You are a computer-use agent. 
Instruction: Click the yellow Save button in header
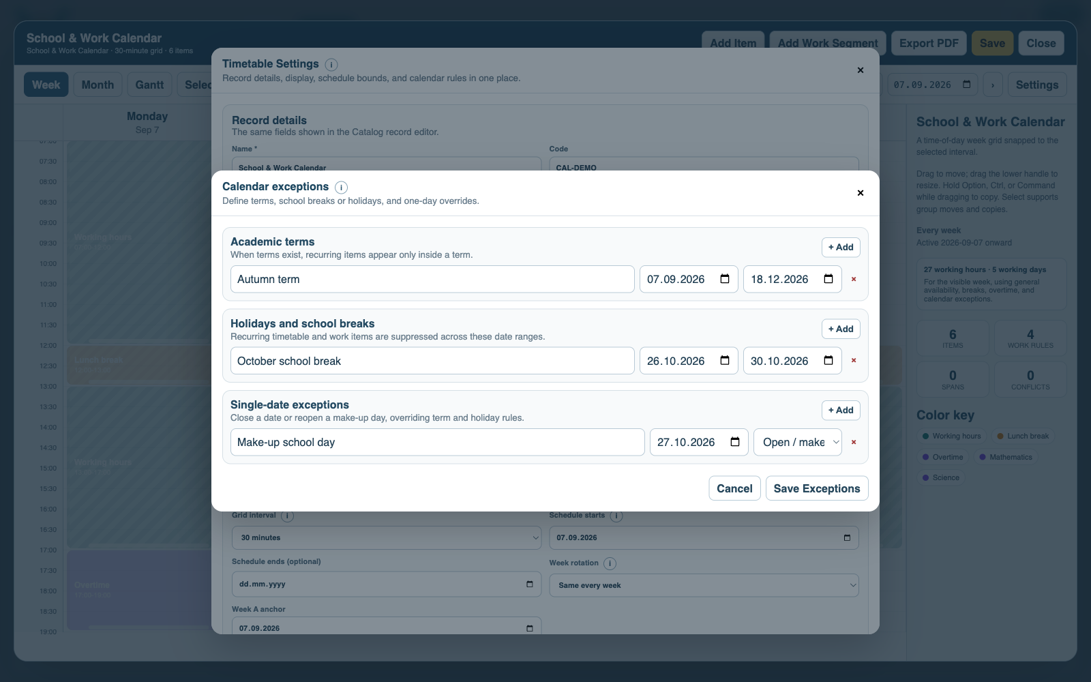point(992,43)
